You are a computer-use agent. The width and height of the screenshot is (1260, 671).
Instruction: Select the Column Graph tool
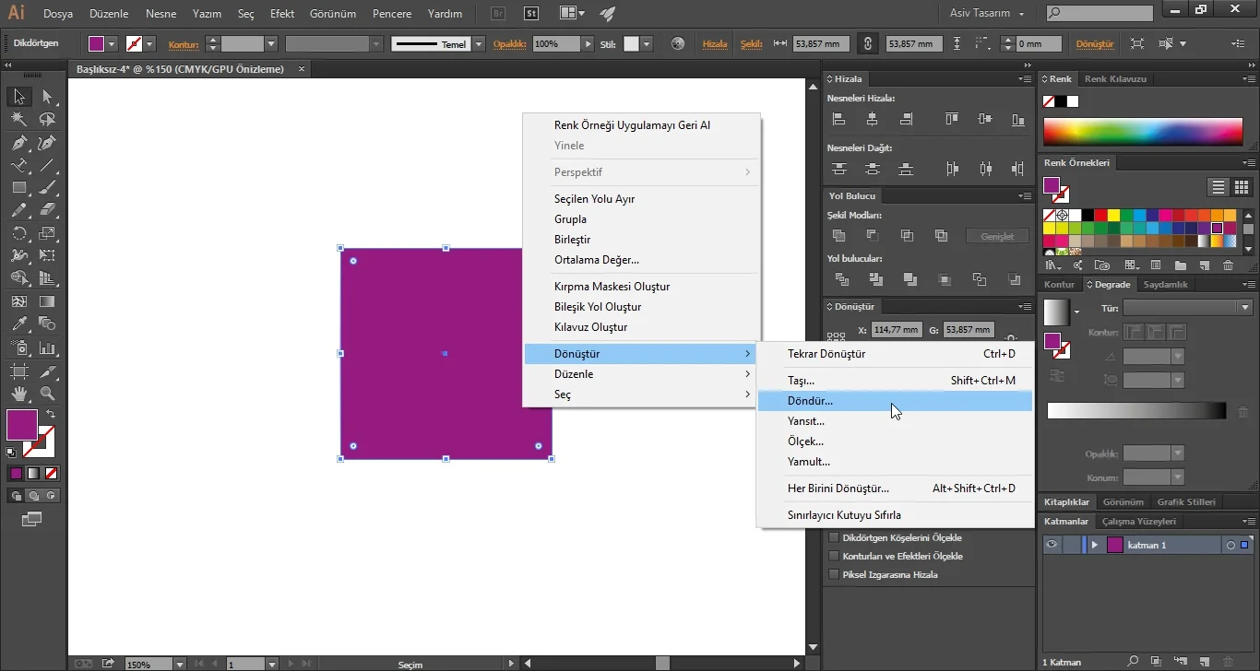click(47, 347)
